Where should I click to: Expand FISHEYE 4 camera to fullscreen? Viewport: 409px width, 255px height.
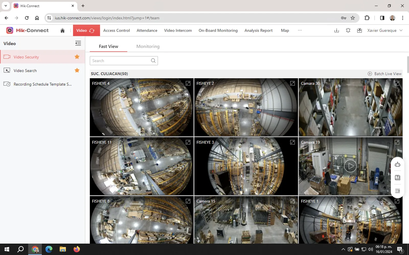(x=188, y=83)
